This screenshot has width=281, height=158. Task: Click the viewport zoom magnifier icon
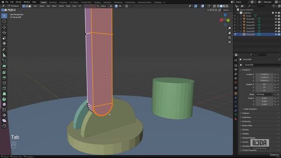click(230, 28)
